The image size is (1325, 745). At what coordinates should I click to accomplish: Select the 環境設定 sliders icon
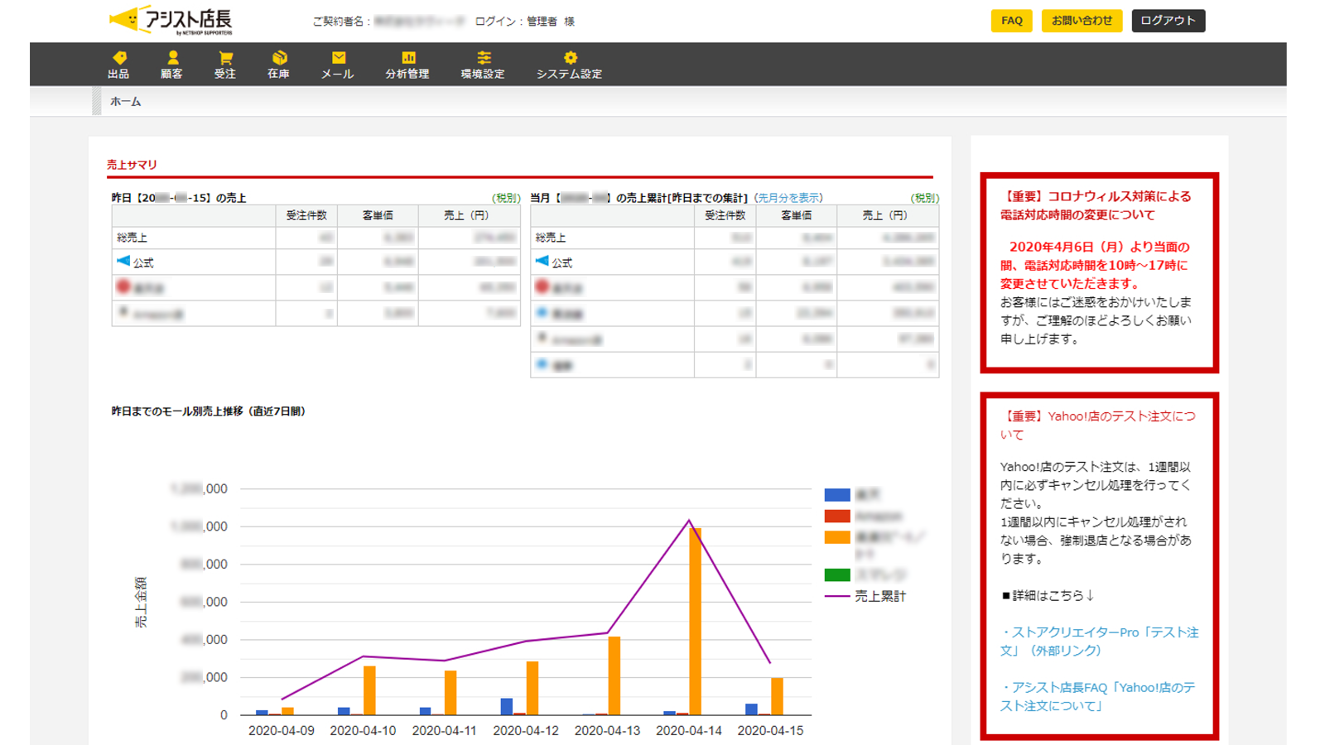(x=484, y=58)
